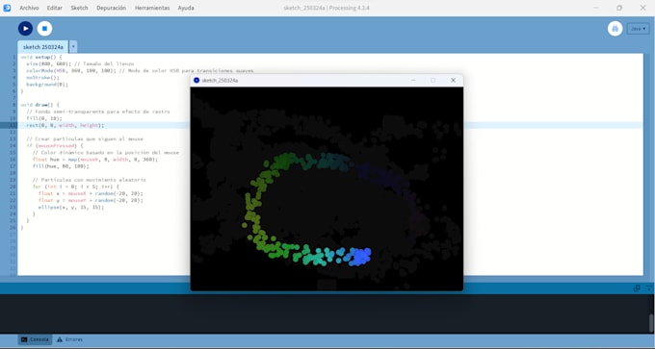Stop the running sketch

pyautogui.click(x=44, y=28)
